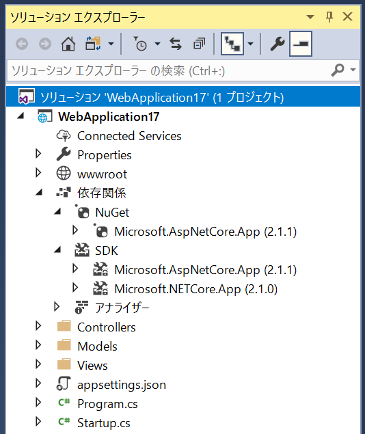This screenshot has height=434, width=365.
Task: Open the file nesting dropdown arrow
Action: pos(250,44)
